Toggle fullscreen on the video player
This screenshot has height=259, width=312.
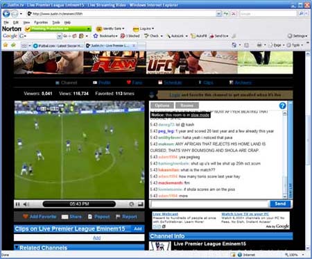(x=140, y=204)
